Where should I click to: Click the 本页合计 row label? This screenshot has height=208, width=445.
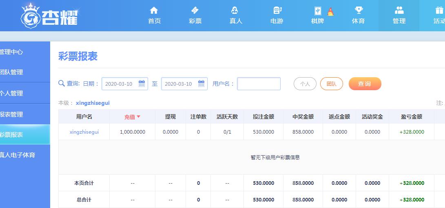84,183
